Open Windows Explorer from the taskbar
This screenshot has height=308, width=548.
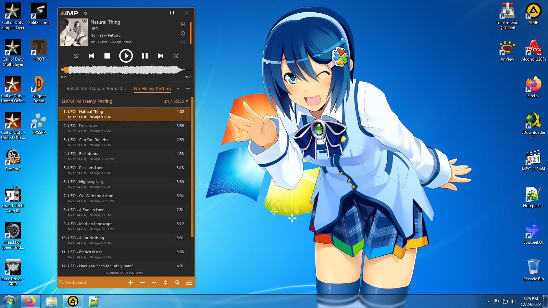tap(52, 301)
